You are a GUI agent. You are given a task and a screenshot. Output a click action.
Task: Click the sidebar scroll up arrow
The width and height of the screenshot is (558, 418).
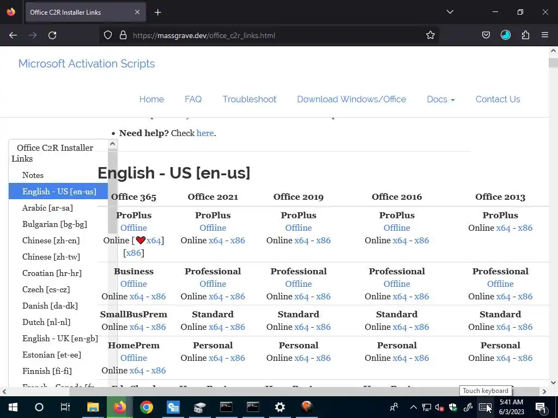(112, 144)
